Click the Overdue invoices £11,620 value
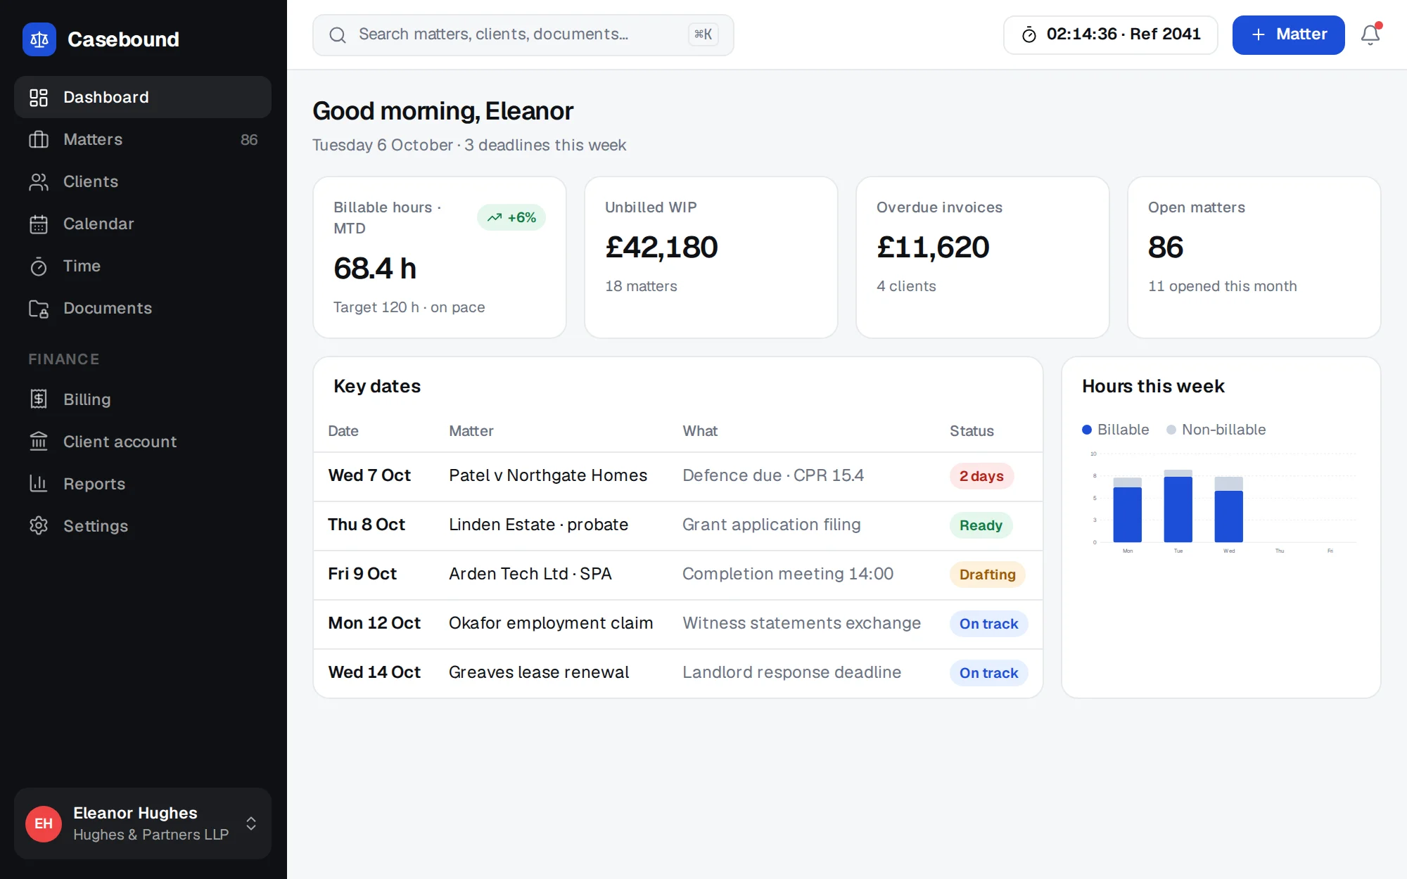This screenshot has width=1407, height=879. pyautogui.click(x=933, y=247)
